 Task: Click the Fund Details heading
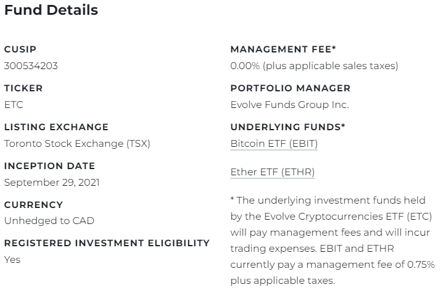point(51,10)
